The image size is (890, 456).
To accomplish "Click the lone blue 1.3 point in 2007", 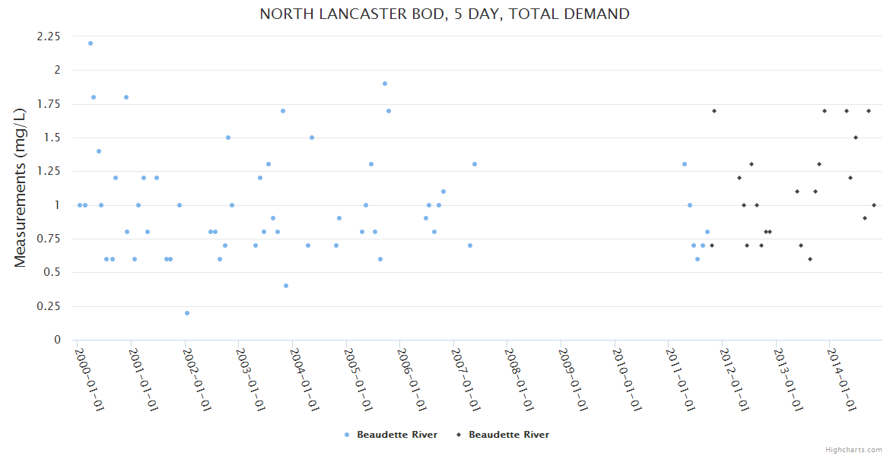I will pos(475,164).
